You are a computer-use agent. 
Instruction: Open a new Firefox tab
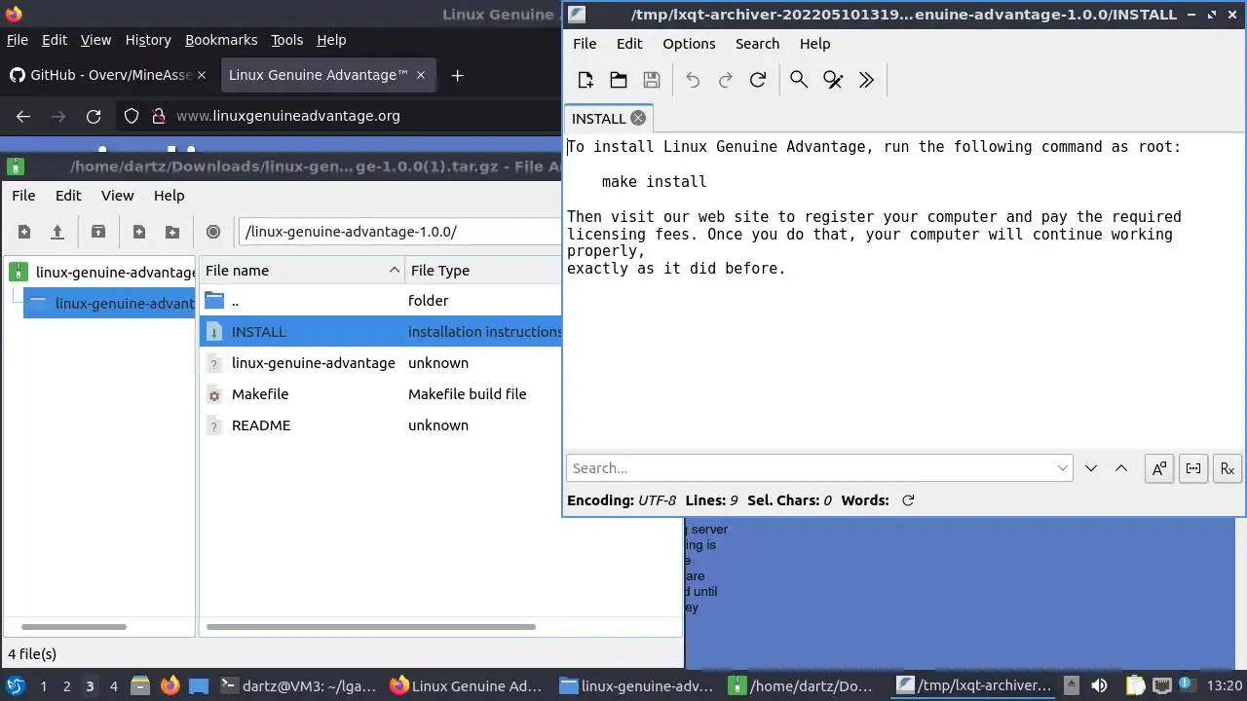(457, 75)
